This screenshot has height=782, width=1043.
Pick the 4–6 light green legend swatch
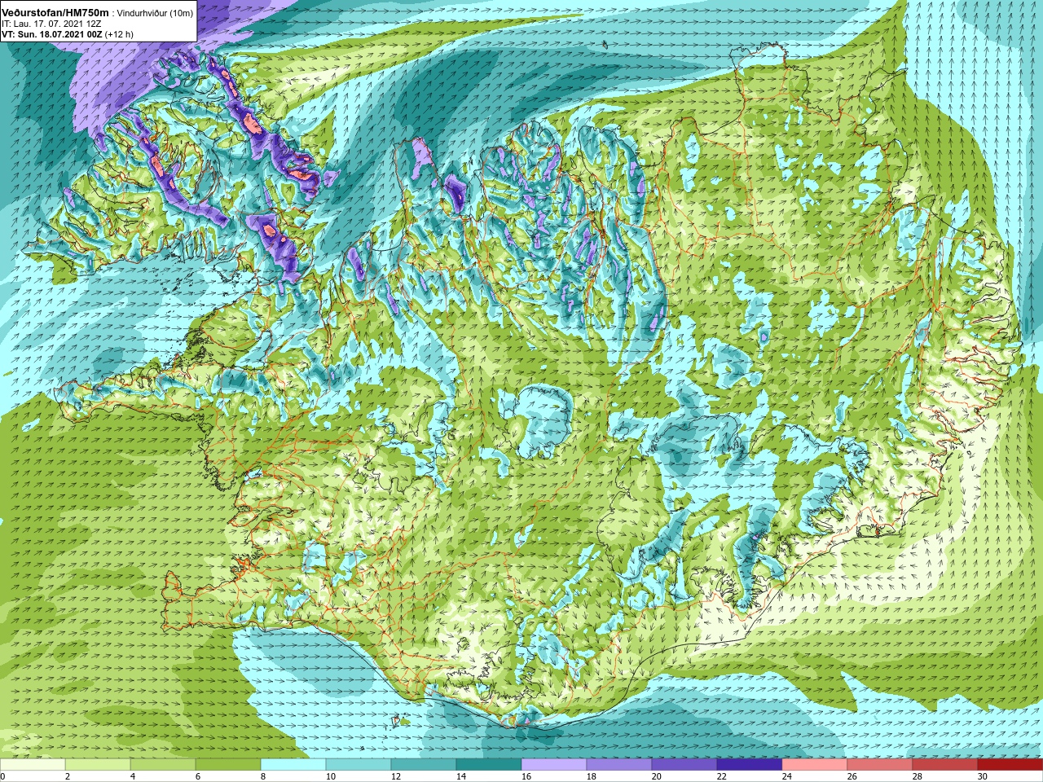(x=163, y=764)
